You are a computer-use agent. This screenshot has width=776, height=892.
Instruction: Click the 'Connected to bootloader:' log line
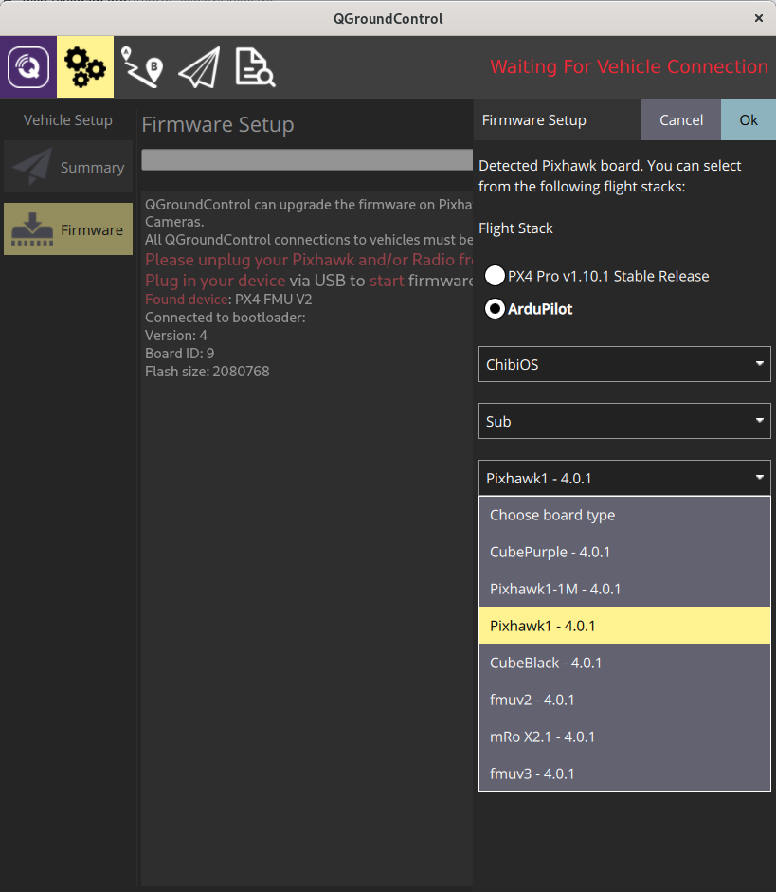[226, 318]
